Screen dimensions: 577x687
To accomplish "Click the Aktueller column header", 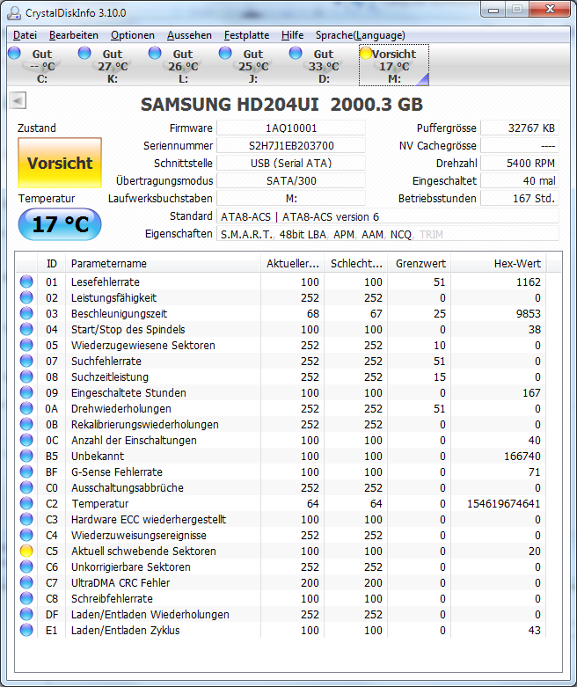I will (292, 263).
